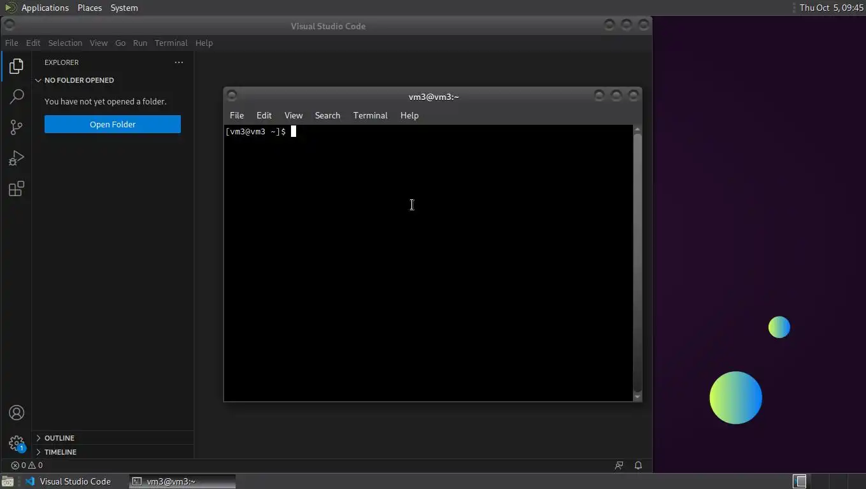This screenshot has height=489, width=866.
Task: Open the Extensions view
Action: 17,189
